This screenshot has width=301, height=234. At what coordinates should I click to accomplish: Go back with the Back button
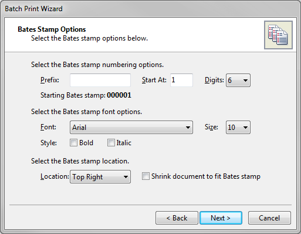pyautogui.click(x=177, y=218)
